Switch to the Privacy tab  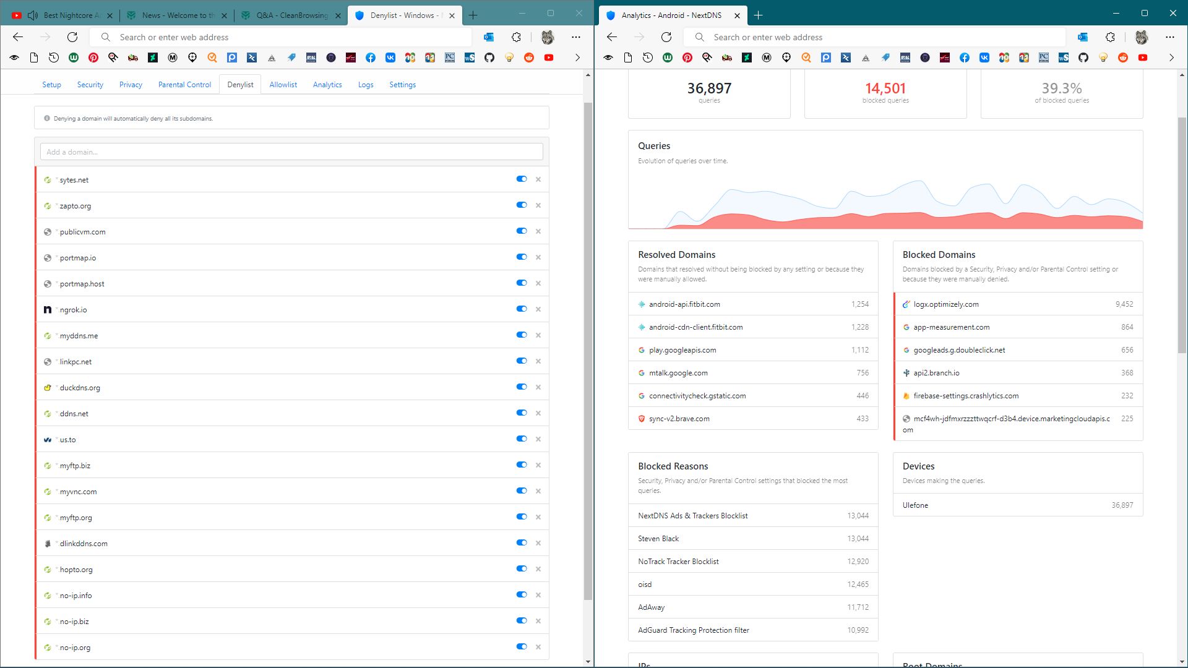coord(131,85)
